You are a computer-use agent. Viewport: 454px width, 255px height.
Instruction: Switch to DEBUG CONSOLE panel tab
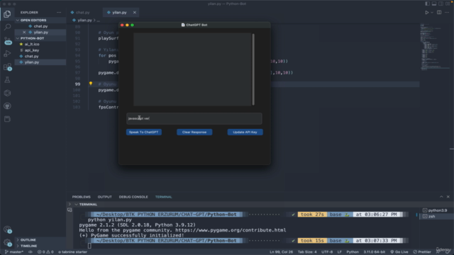click(x=133, y=197)
